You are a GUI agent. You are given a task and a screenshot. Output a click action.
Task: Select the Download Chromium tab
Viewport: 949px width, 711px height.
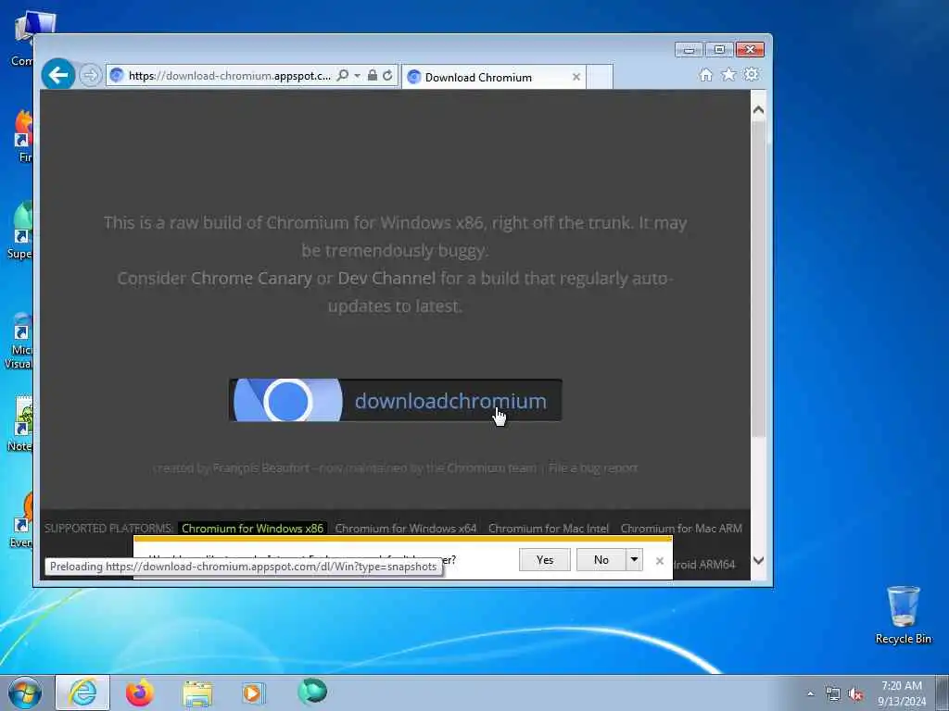coord(494,77)
